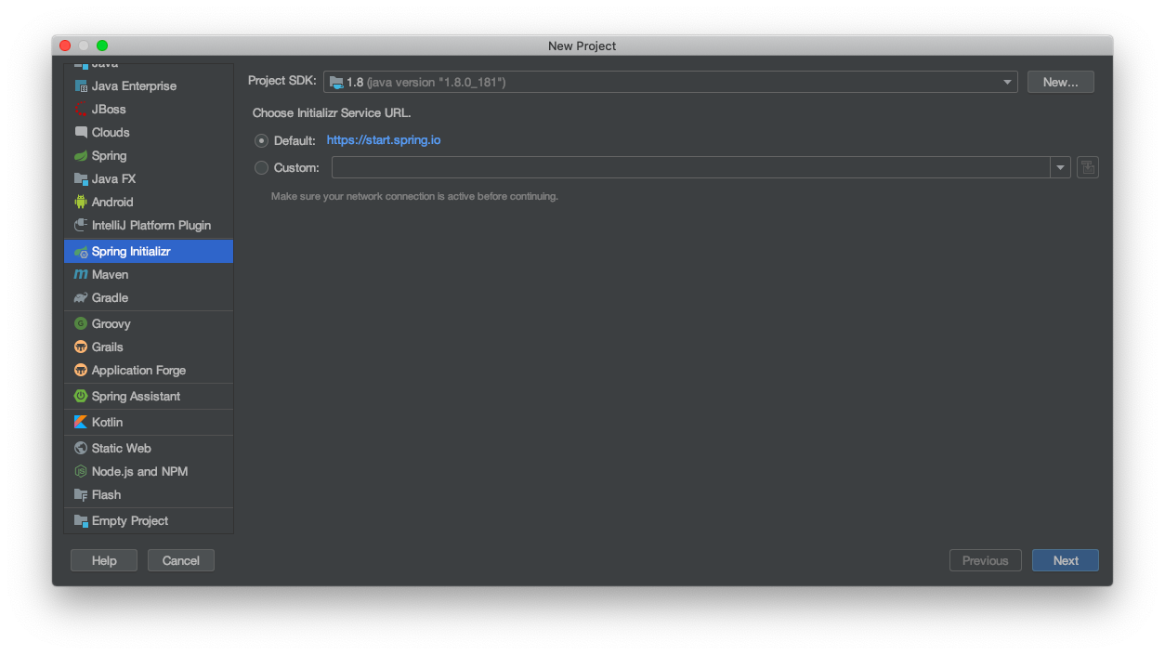1165x655 pixels.
Task: Pick Spring from the project types
Action: pyautogui.click(x=149, y=156)
